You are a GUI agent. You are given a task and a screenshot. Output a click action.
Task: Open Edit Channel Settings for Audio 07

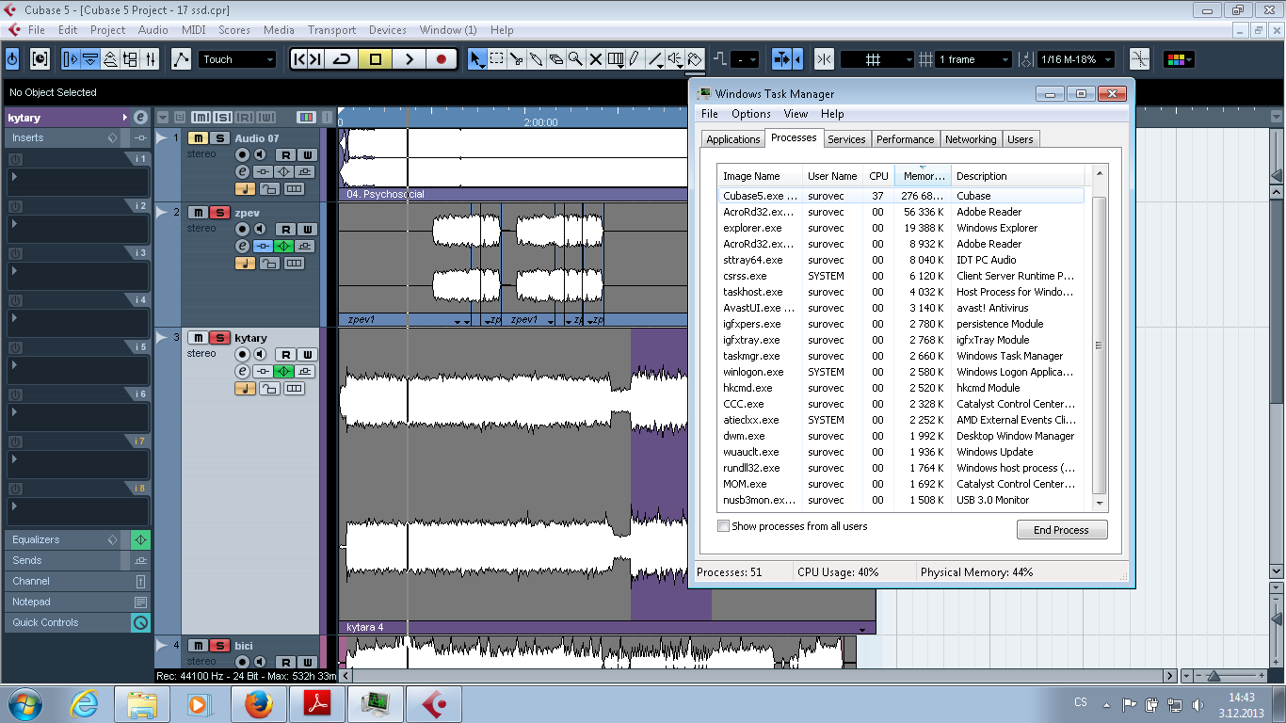[x=242, y=171]
